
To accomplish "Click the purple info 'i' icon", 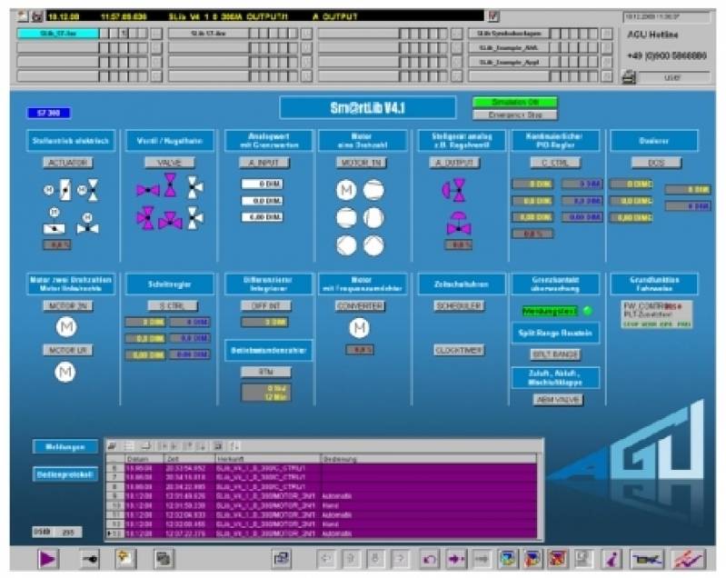I will click(612, 559).
